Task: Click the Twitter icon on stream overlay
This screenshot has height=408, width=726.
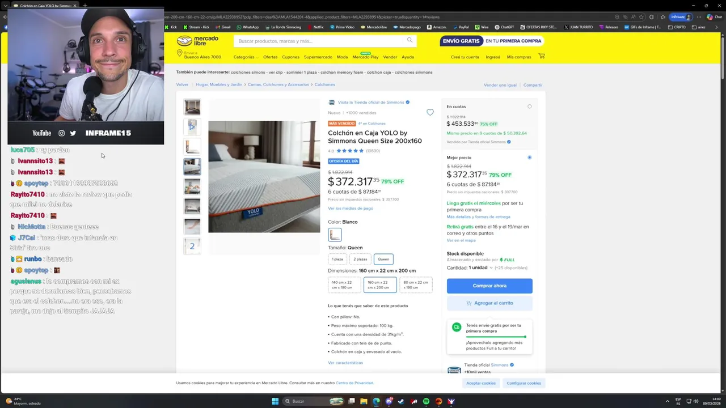Action: coord(73,133)
